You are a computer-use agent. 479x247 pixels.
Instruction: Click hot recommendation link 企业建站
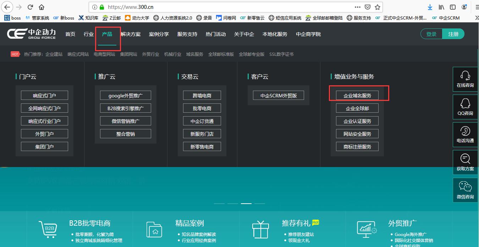54,54
